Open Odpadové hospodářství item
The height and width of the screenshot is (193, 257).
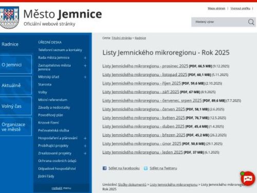[57, 168]
